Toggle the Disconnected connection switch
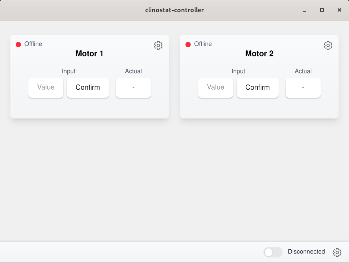The image size is (349, 263). pyautogui.click(x=273, y=252)
